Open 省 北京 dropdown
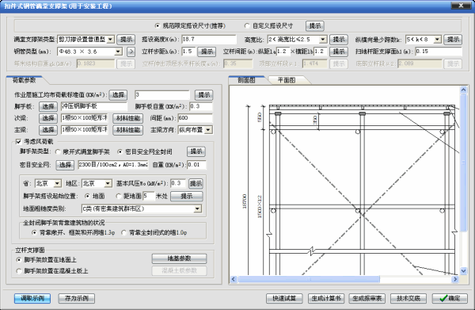The height and width of the screenshot is (310, 475). tap(58, 183)
